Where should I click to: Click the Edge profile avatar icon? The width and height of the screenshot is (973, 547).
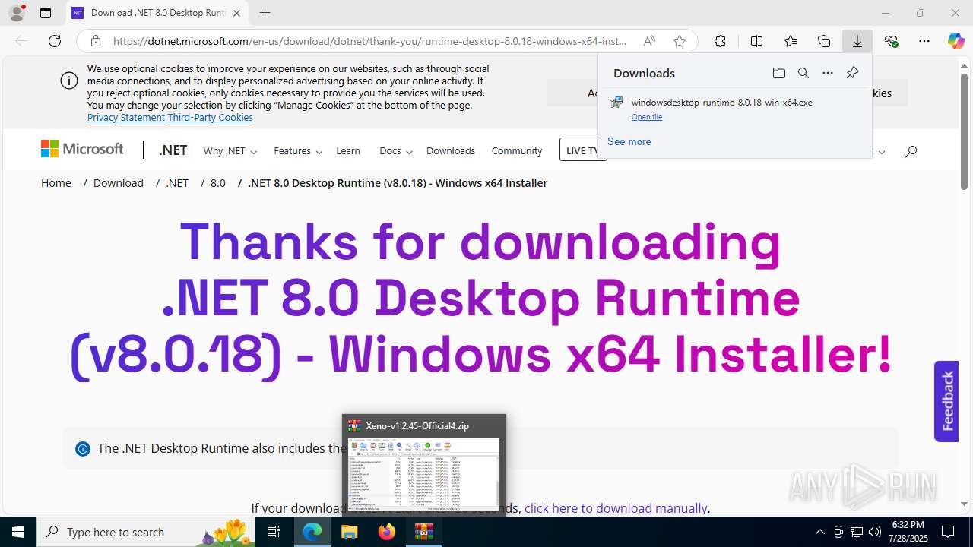tap(16, 13)
